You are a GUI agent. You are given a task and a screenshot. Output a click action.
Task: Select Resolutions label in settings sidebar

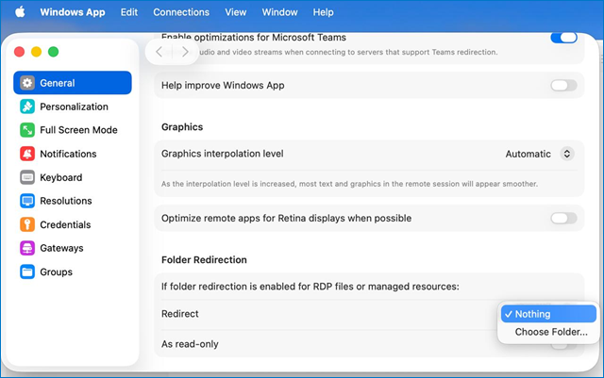click(66, 201)
